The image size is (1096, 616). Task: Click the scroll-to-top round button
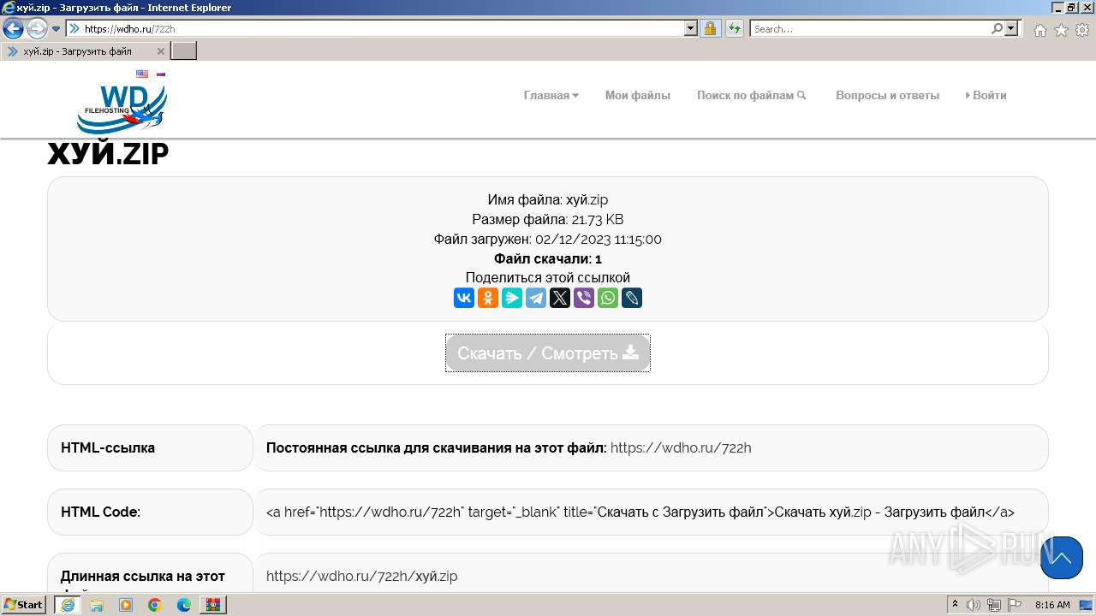[x=1062, y=558]
